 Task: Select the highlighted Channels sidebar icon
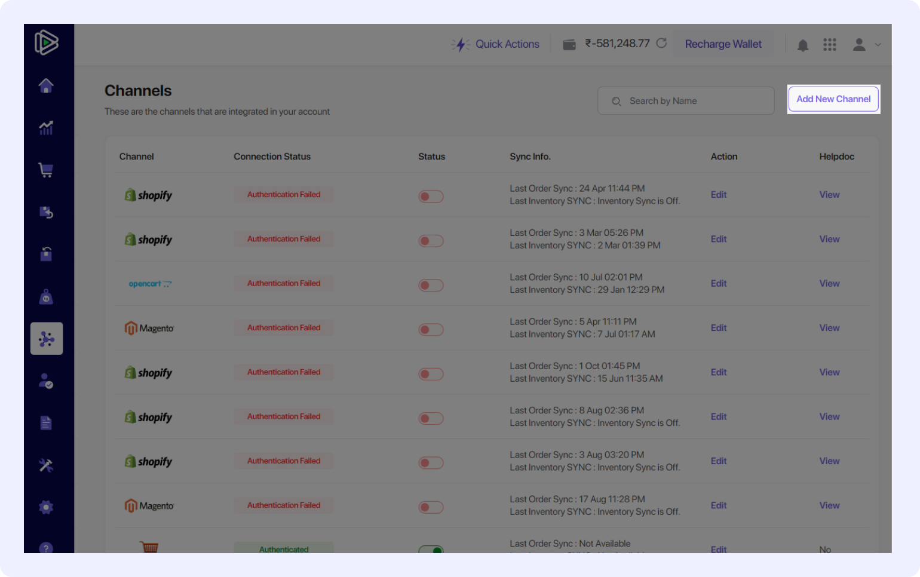pyautogui.click(x=47, y=339)
